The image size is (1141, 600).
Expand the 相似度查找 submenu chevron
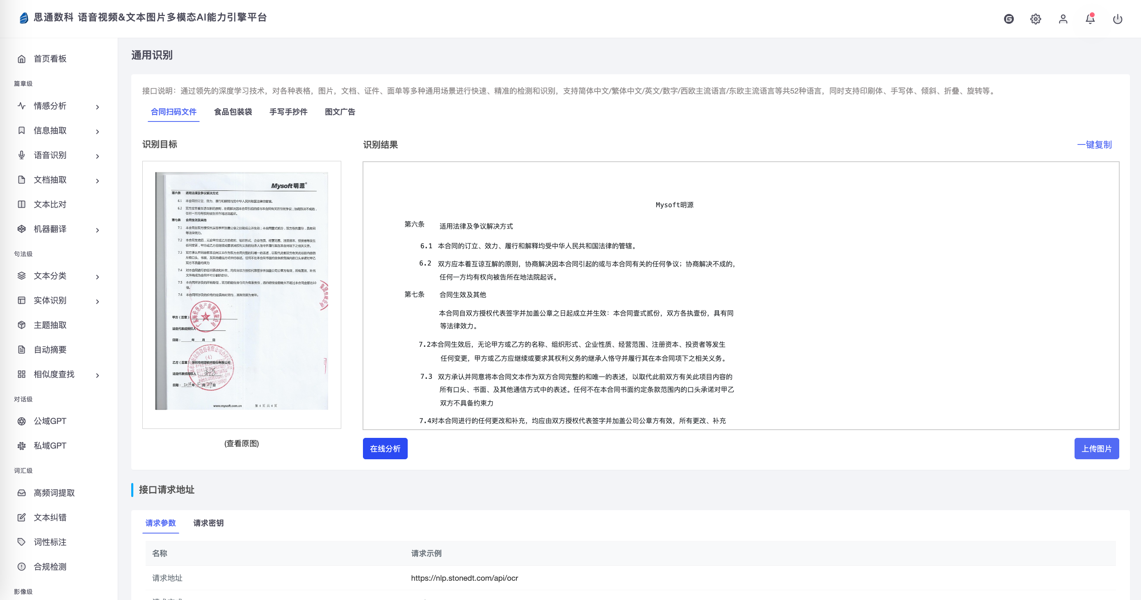98,376
